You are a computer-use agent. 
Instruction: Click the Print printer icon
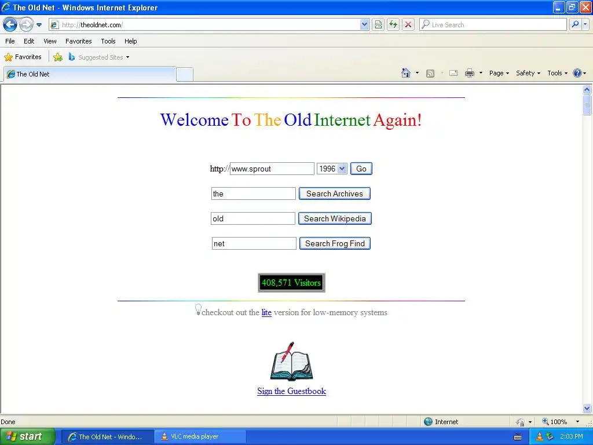click(469, 73)
